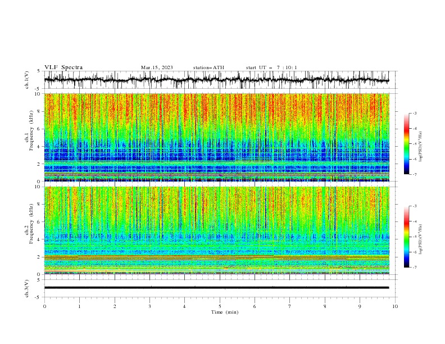This screenshot has height=344, width=445.
Task: Click the ch.1 color scale bar
Action: click(407, 144)
